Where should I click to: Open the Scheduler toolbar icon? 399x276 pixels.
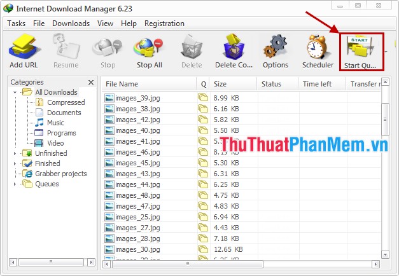tap(318, 52)
